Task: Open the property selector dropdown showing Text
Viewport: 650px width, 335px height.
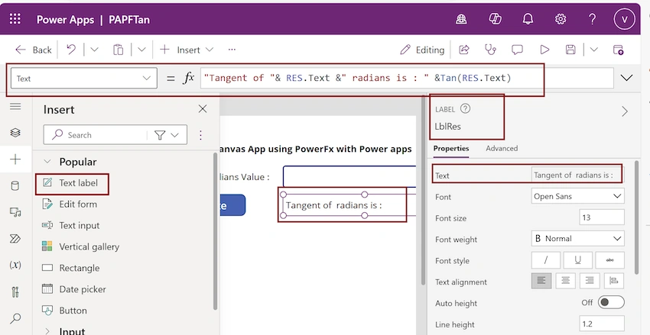Action: [84, 78]
